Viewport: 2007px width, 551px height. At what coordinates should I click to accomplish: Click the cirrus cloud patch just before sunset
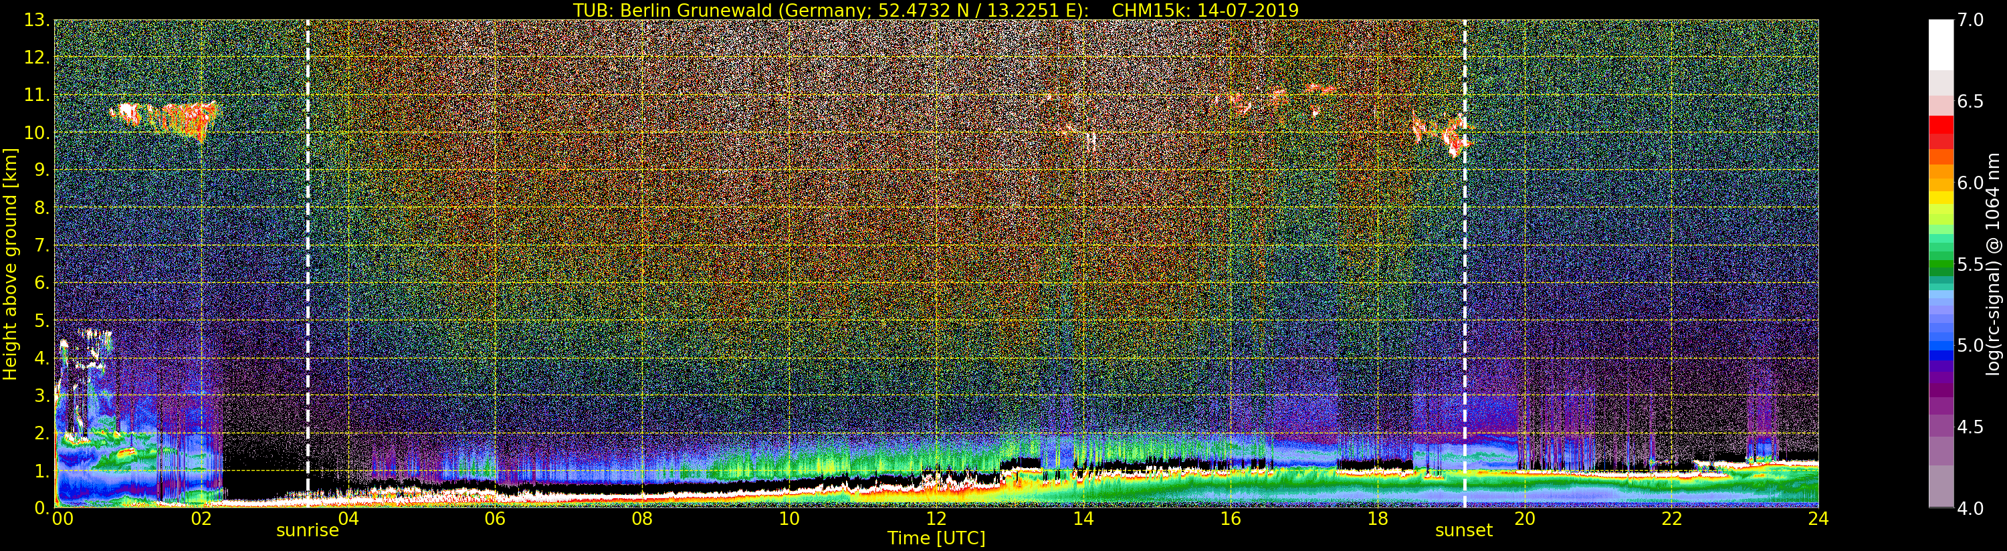[x=1441, y=134]
